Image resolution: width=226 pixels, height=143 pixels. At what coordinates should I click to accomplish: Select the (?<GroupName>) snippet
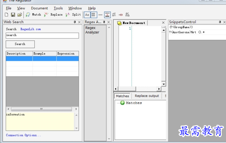coord(197,27)
